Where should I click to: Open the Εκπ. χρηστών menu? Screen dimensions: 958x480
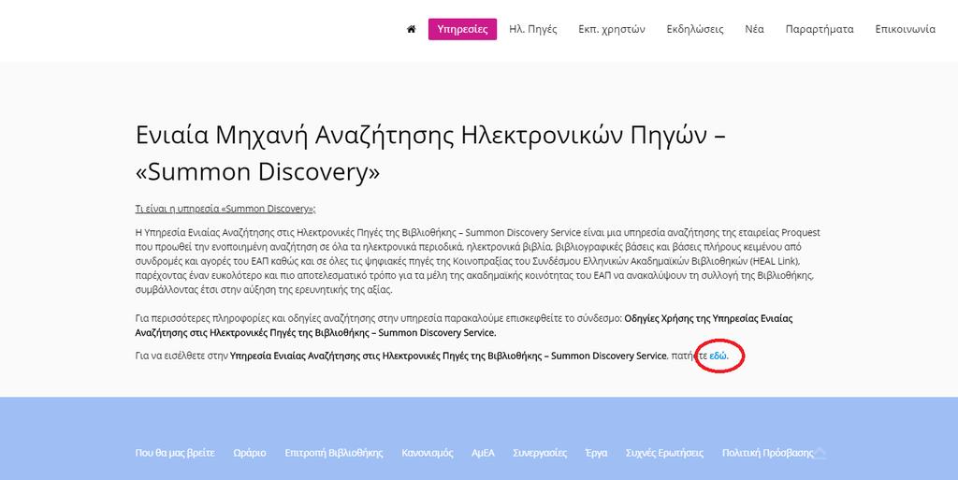(612, 29)
